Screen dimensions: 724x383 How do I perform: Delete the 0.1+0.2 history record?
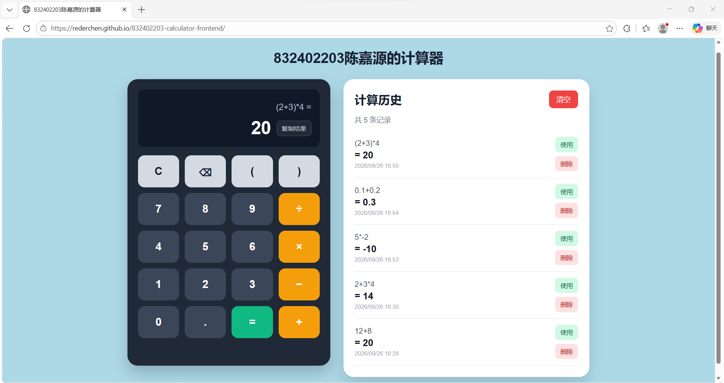pos(566,211)
